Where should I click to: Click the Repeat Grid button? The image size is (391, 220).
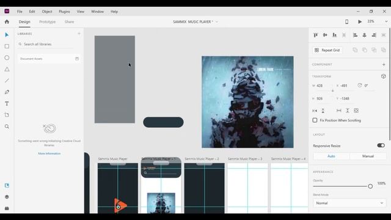pos(327,50)
